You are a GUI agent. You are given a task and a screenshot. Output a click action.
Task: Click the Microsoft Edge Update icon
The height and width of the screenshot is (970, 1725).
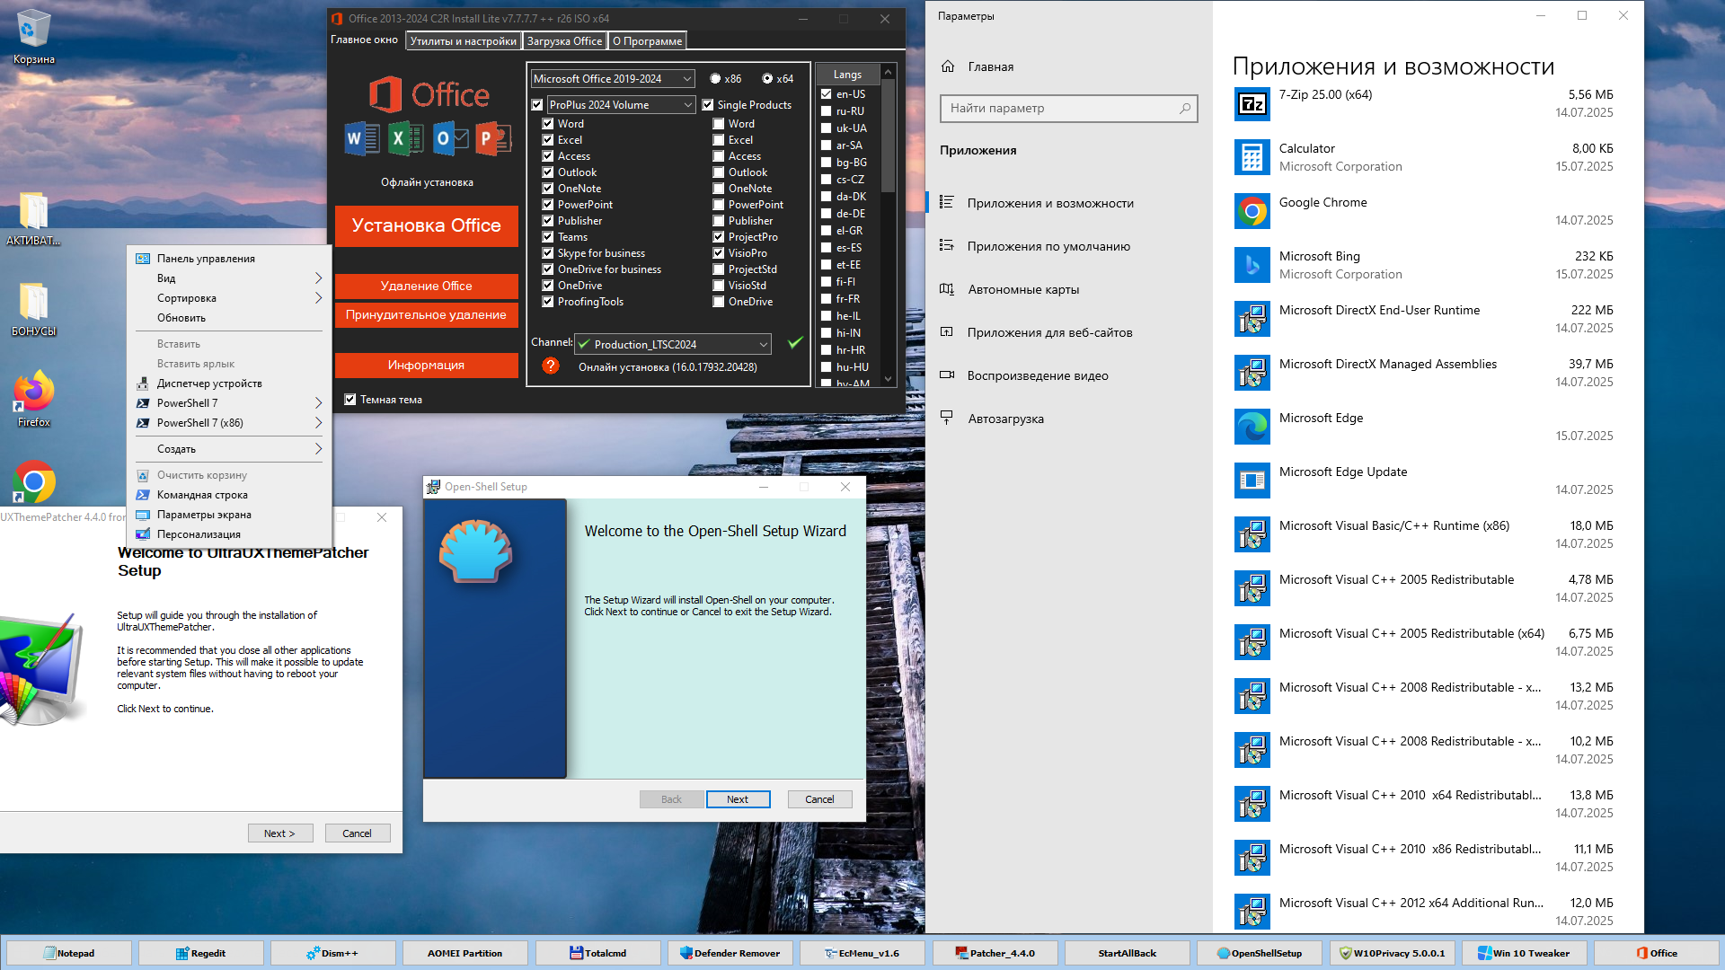coord(1252,481)
